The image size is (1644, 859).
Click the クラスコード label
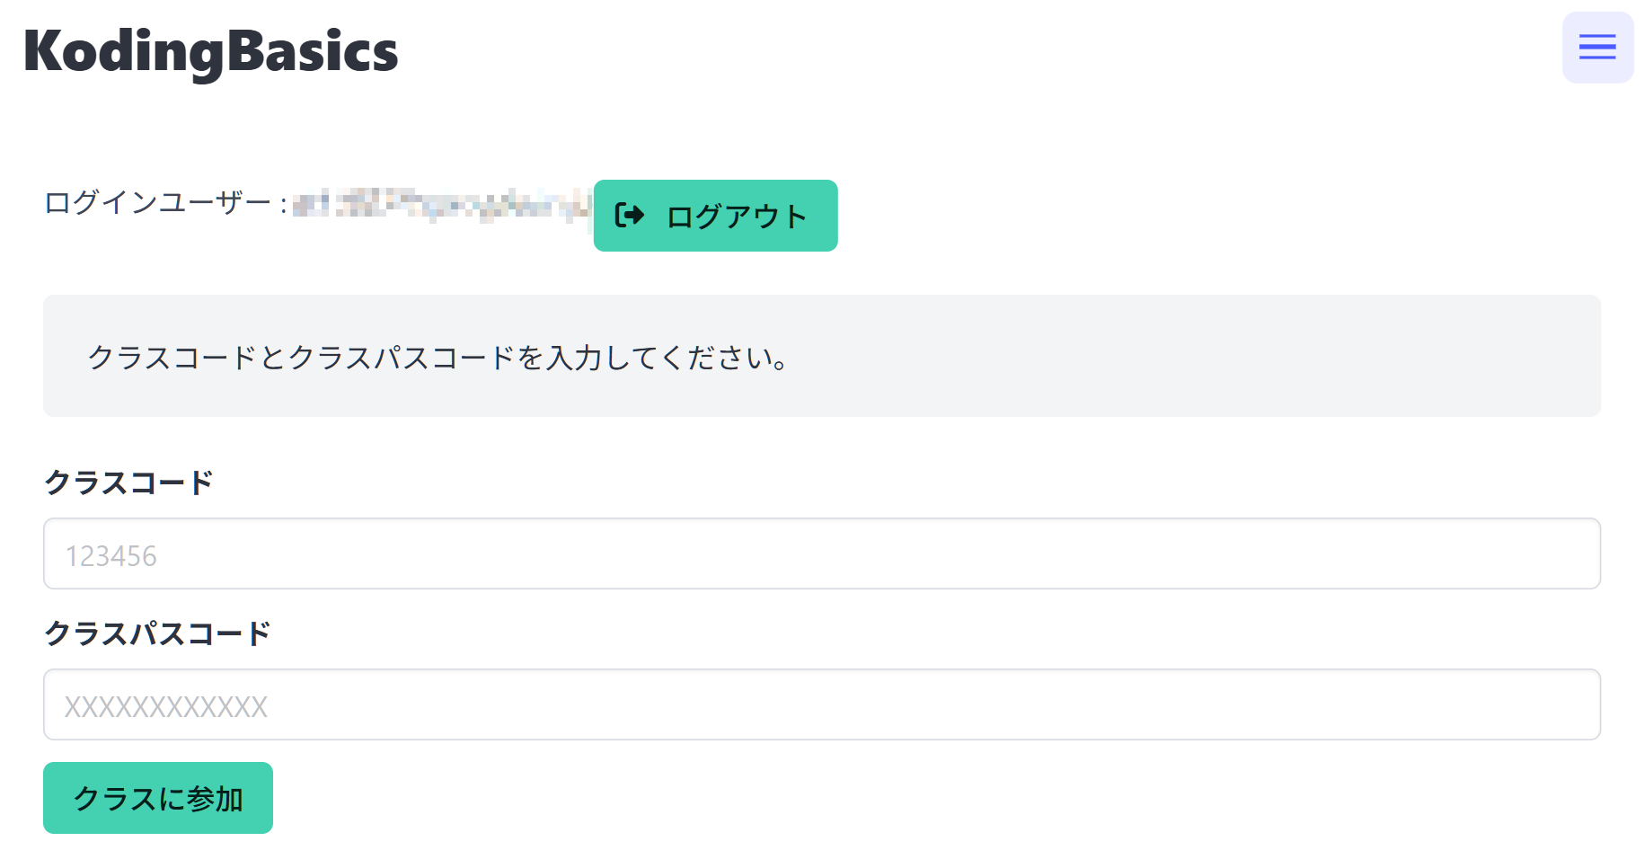(x=130, y=482)
